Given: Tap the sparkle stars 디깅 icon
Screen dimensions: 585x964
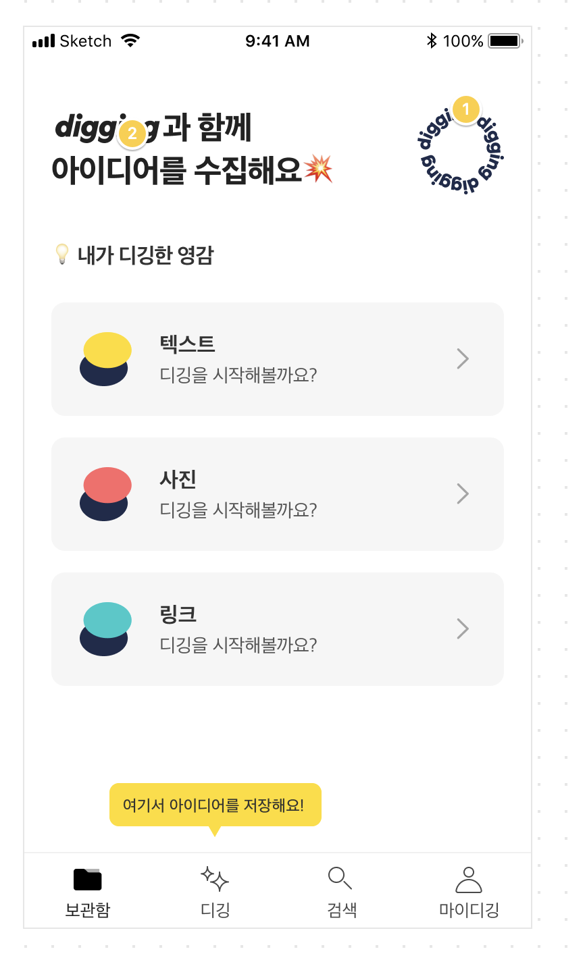Looking at the screenshot, I should (215, 879).
